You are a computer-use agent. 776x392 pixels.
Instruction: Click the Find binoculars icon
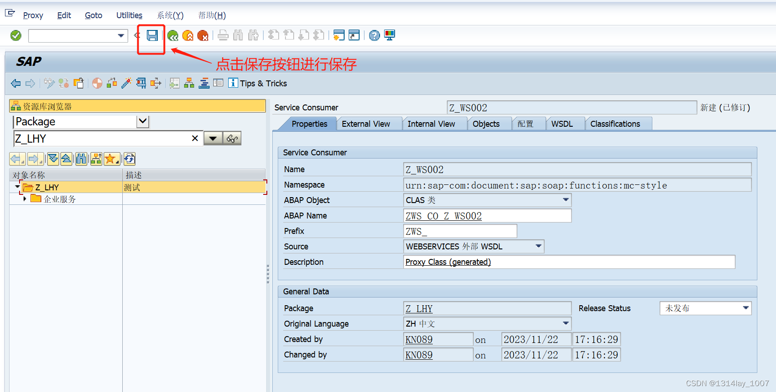coord(238,35)
